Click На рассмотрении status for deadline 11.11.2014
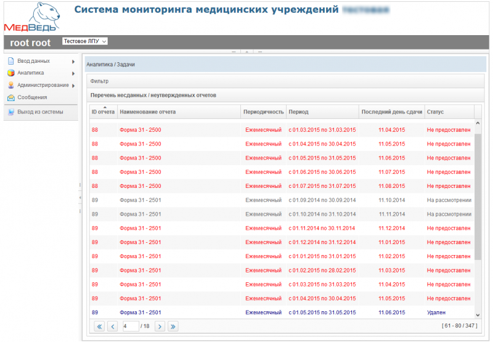Viewport: 493px width, 342px height. (449, 214)
